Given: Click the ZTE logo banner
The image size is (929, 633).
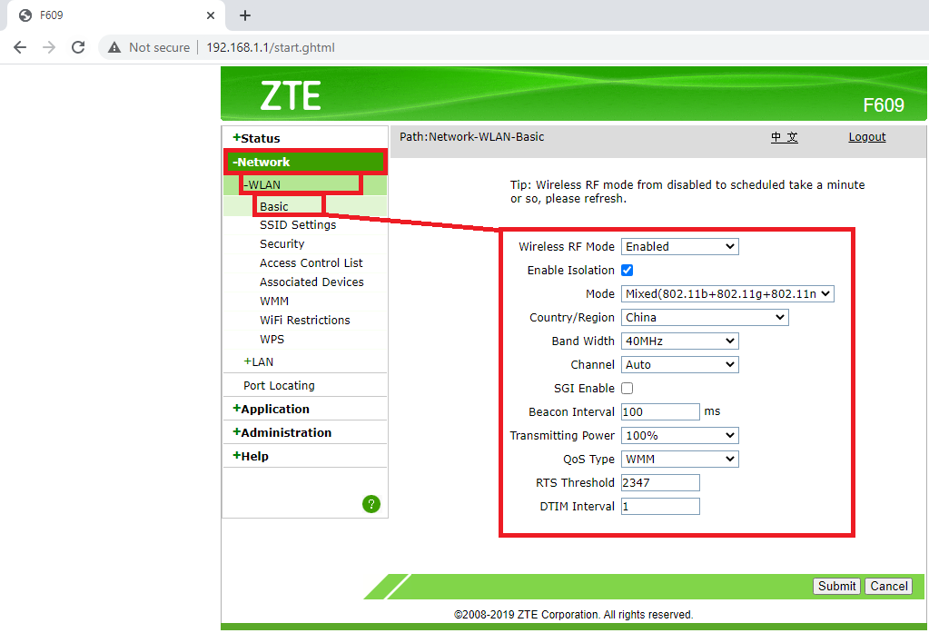Looking at the screenshot, I should click(x=291, y=94).
